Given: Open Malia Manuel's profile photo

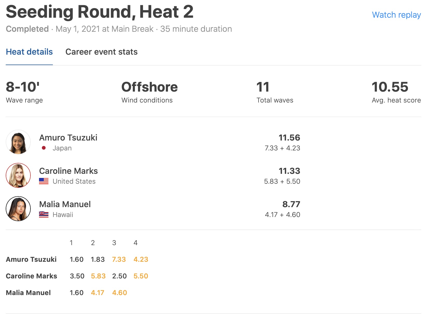Looking at the screenshot, I should point(18,209).
